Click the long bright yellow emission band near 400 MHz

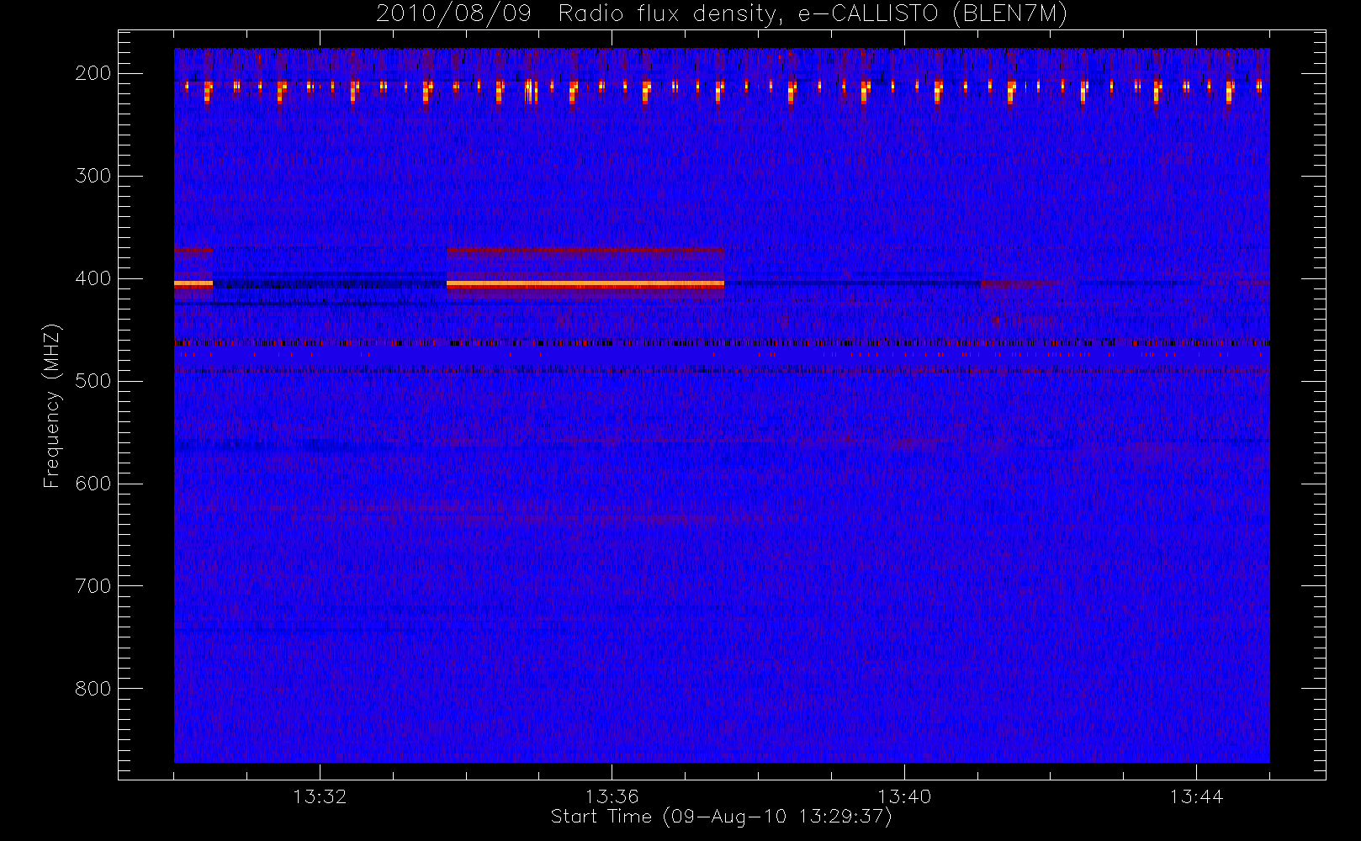[585, 284]
